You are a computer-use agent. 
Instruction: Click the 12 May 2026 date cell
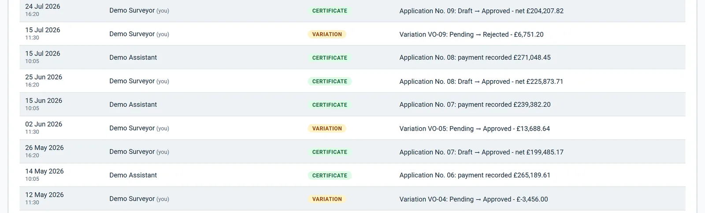pyautogui.click(x=45, y=198)
